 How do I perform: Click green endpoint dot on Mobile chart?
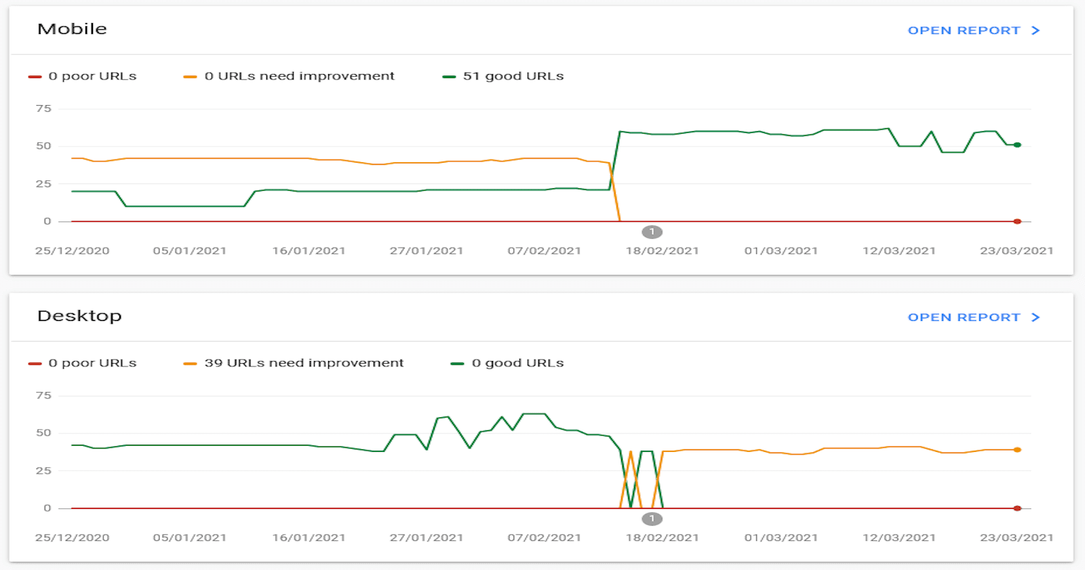pyautogui.click(x=1017, y=145)
